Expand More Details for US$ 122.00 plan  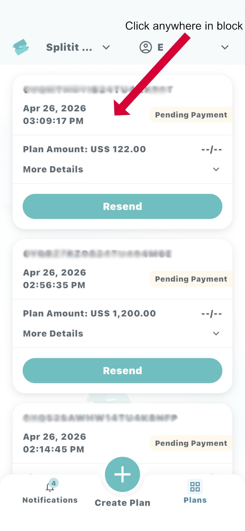pyautogui.click(x=216, y=169)
